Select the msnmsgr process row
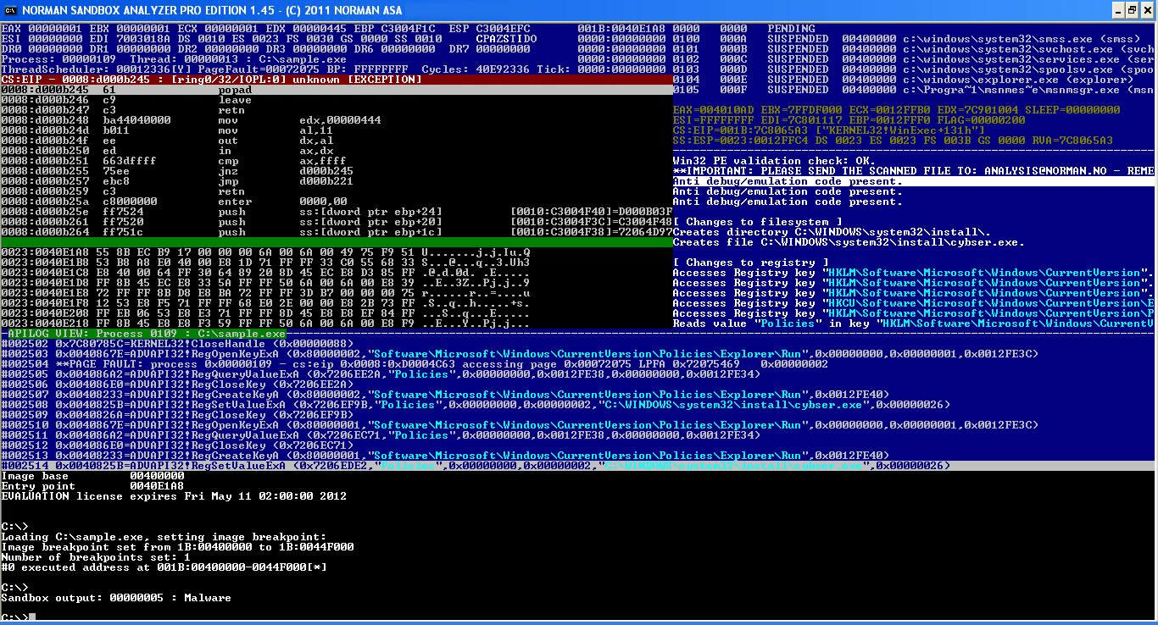1158x625 pixels. [x=915, y=90]
